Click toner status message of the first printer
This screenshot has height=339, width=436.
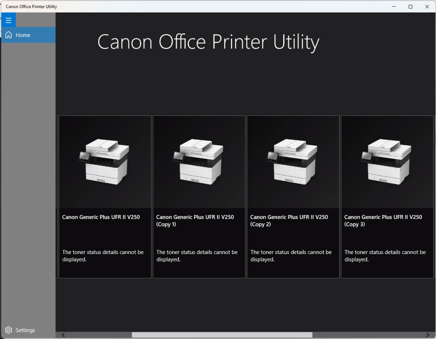pyautogui.click(x=103, y=256)
